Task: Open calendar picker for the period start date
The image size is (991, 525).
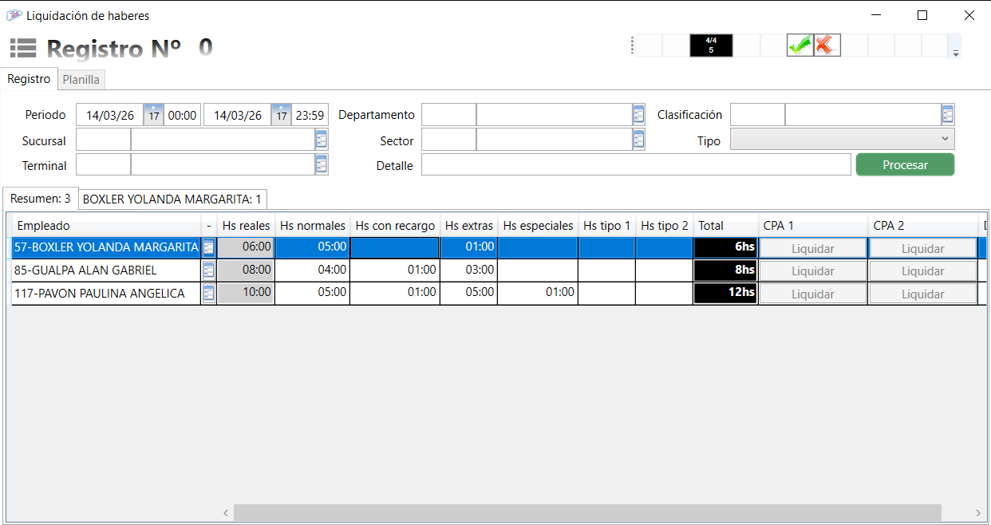Action: tap(154, 115)
